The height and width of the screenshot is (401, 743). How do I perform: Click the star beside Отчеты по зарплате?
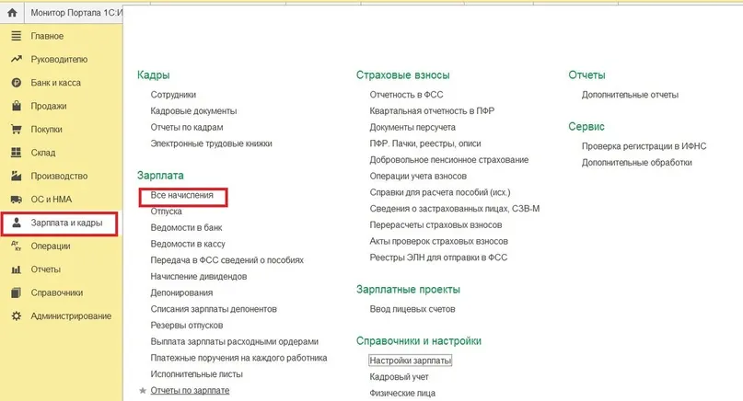[143, 391]
